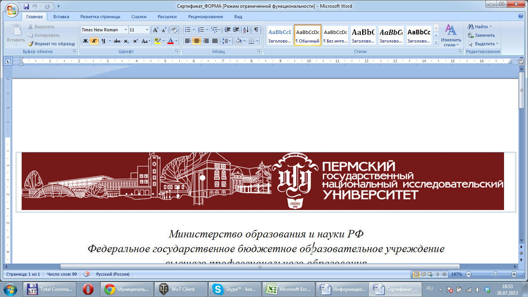Click the tab selector at ruler corner
Viewport: 528px width, 297px height.
8,61
